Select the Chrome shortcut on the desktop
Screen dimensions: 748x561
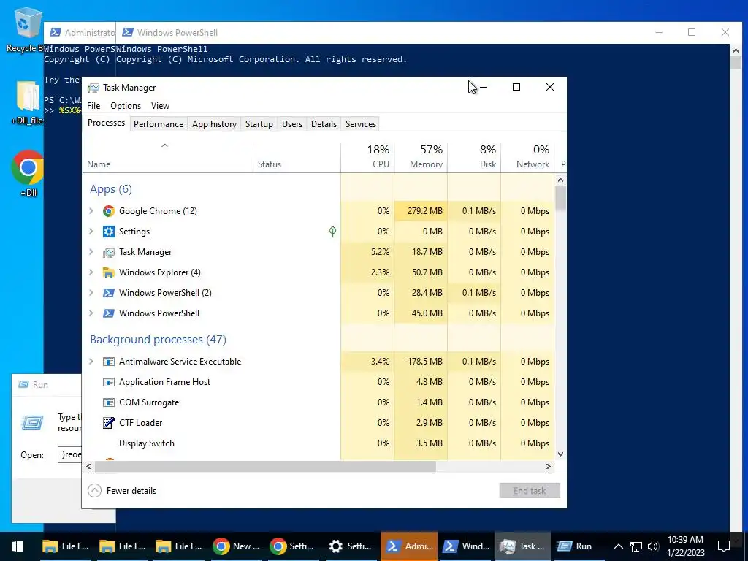pyautogui.click(x=28, y=173)
